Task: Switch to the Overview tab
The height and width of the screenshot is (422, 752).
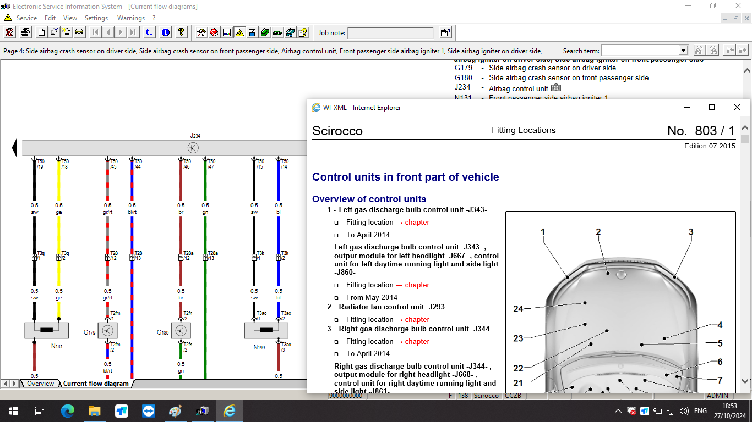Action: click(41, 384)
